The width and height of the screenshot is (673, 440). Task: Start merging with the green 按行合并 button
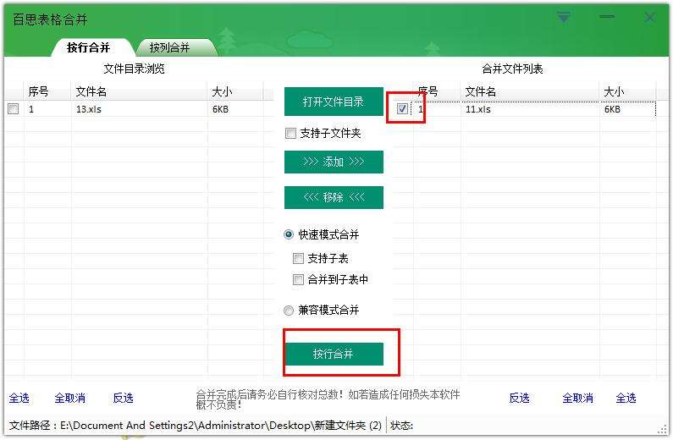(334, 354)
